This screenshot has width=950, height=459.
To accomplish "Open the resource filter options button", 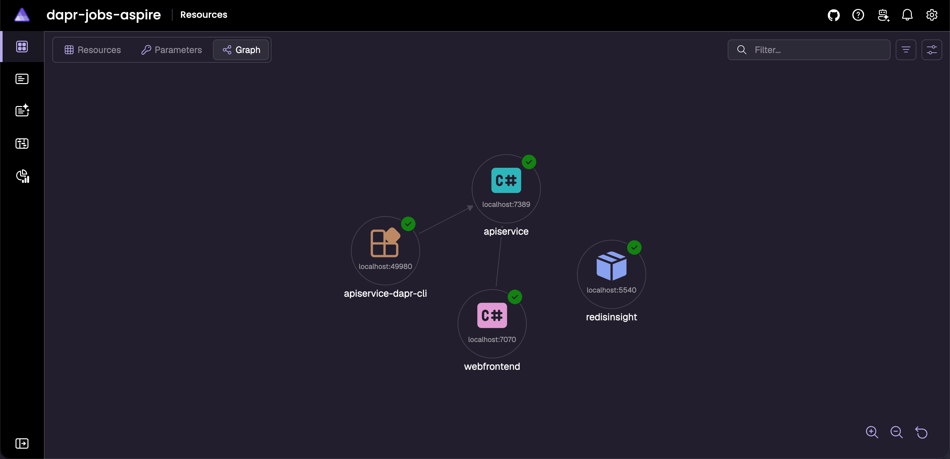I will point(906,50).
